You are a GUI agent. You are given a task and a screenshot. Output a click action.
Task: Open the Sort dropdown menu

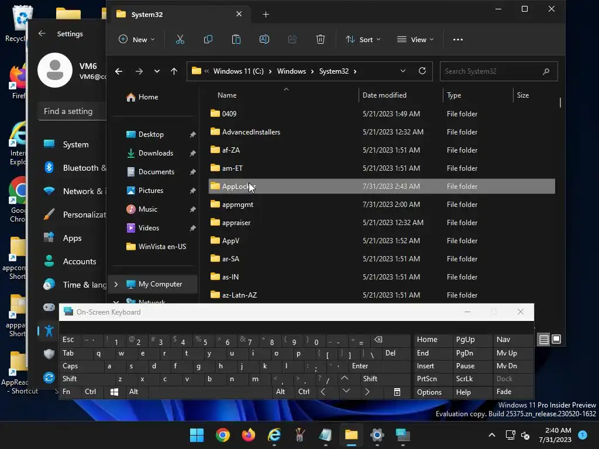tap(363, 39)
